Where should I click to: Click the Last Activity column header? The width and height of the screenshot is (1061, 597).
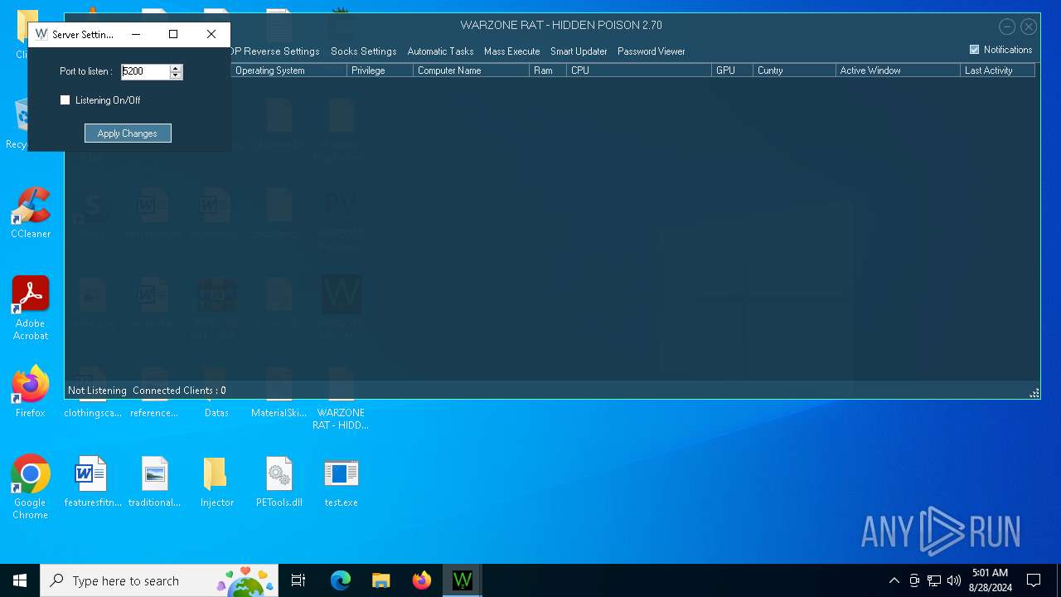tap(997, 70)
